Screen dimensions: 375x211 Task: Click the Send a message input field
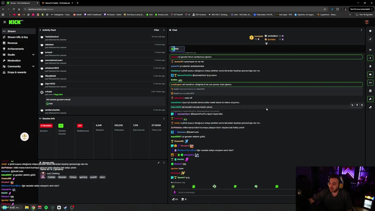click(x=233, y=192)
